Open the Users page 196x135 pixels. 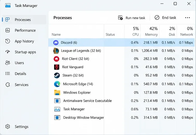(24, 63)
